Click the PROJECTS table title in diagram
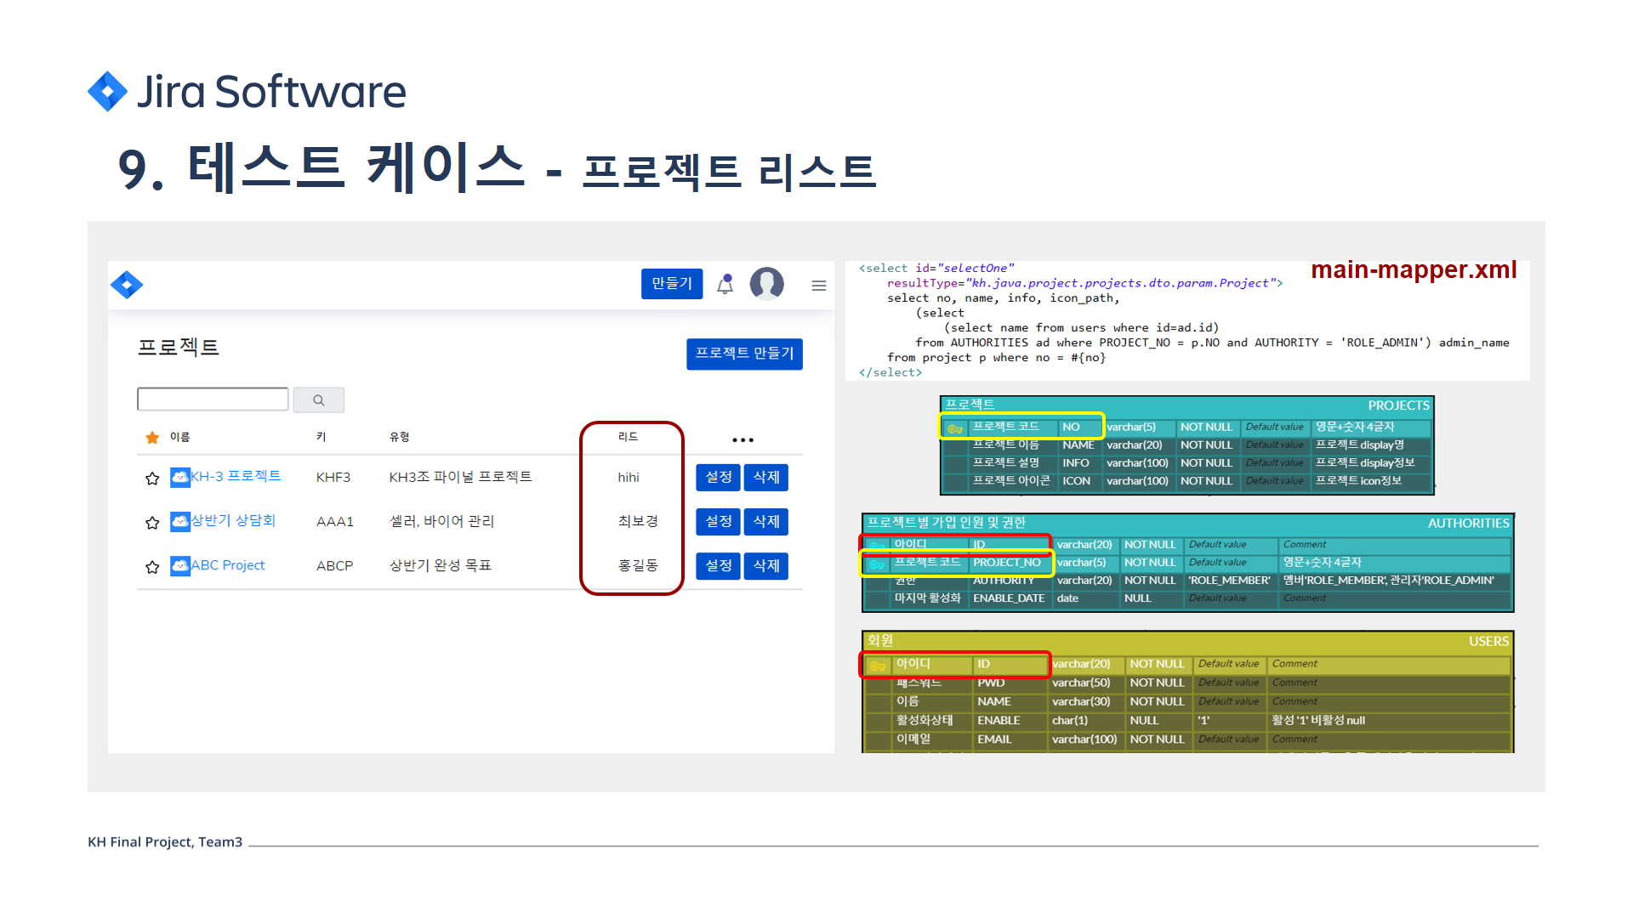1633x918 pixels. click(x=1398, y=405)
